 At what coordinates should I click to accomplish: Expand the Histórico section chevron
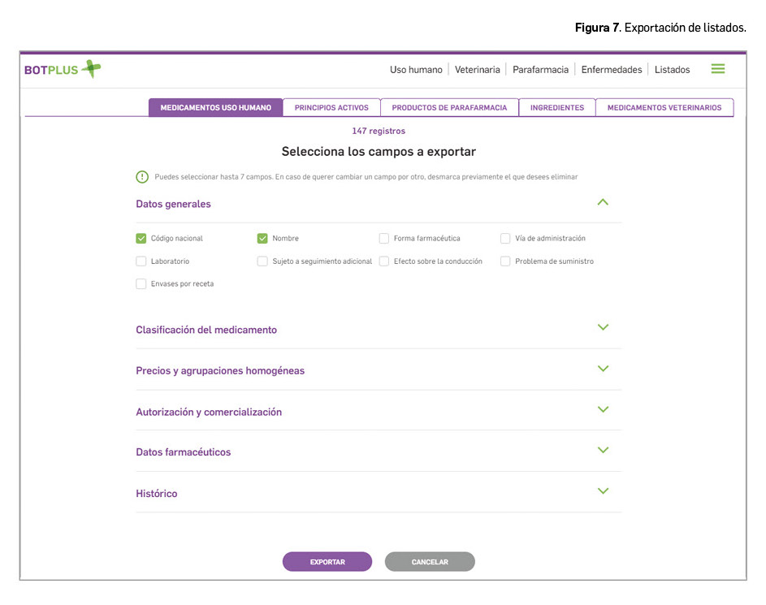602,491
